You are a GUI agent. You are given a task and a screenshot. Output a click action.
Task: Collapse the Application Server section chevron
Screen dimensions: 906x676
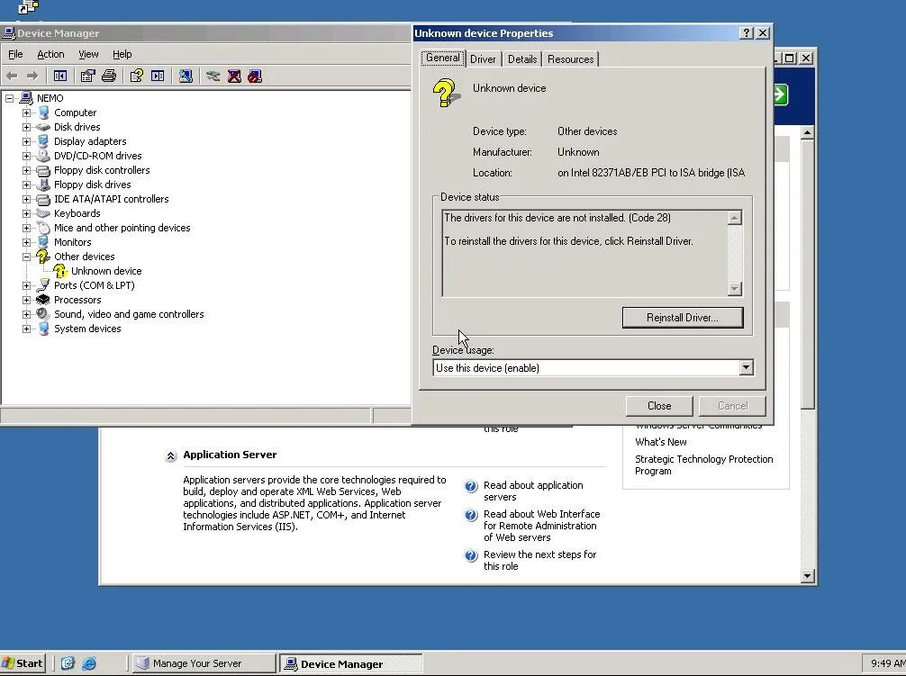[170, 456]
